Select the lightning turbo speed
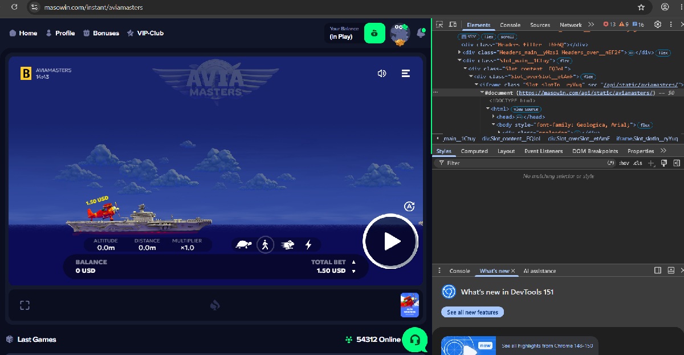 (308, 245)
